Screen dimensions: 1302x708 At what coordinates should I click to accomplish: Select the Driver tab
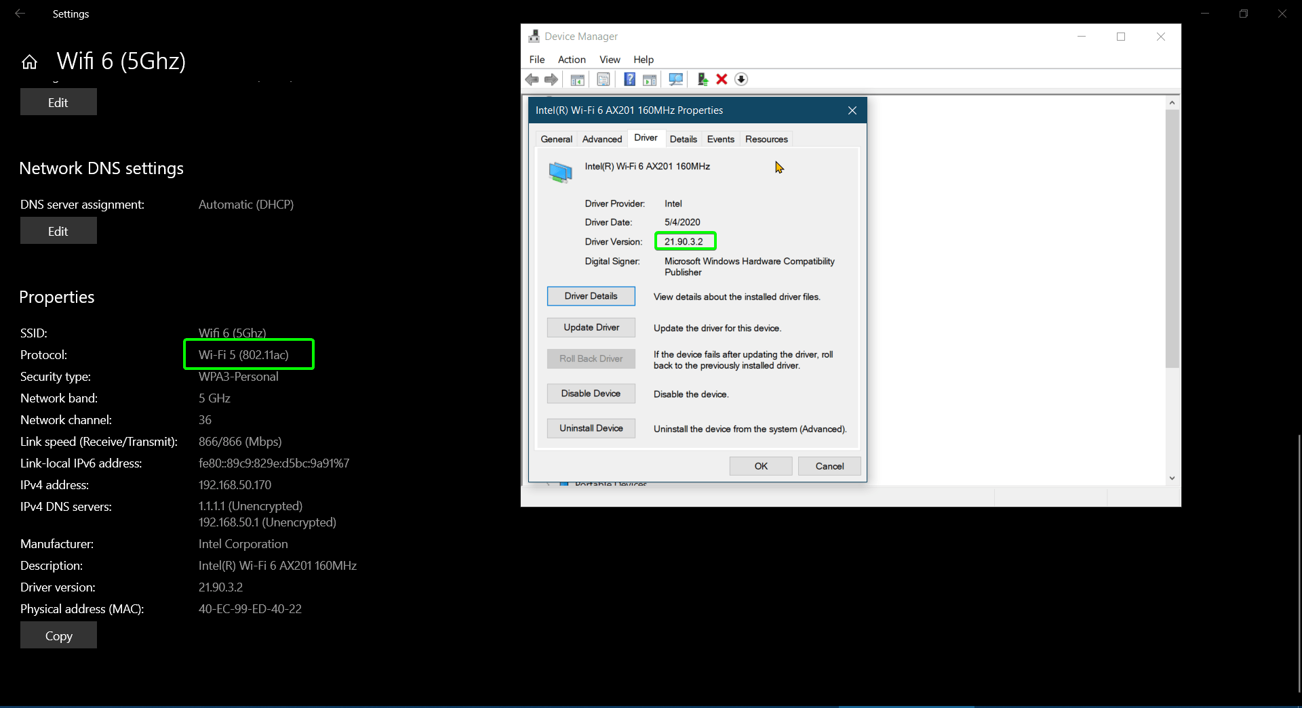pos(646,138)
